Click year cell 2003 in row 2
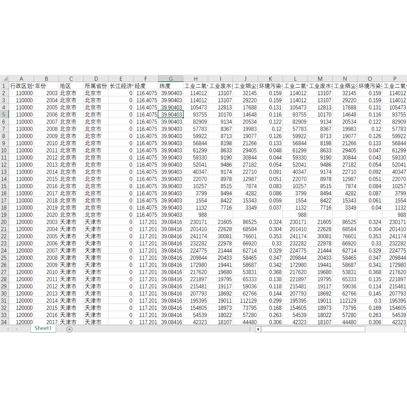This screenshot has width=407, height=407. [x=46, y=93]
